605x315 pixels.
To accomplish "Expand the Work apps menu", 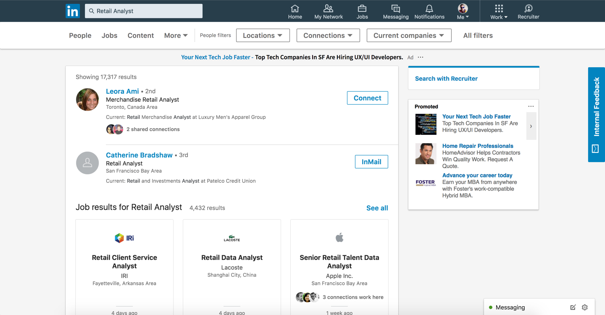I will (x=499, y=11).
